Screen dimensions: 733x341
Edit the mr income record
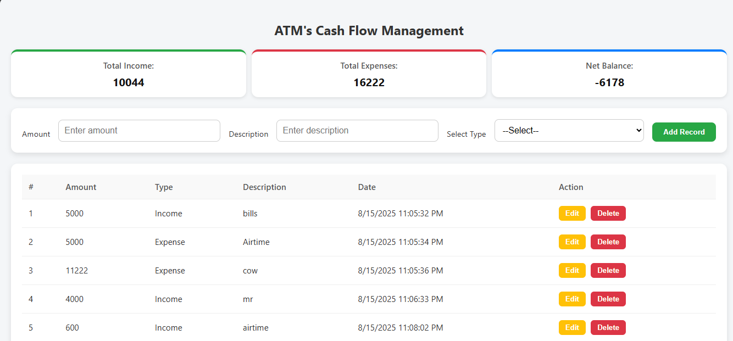pyautogui.click(x=572, y=299)
